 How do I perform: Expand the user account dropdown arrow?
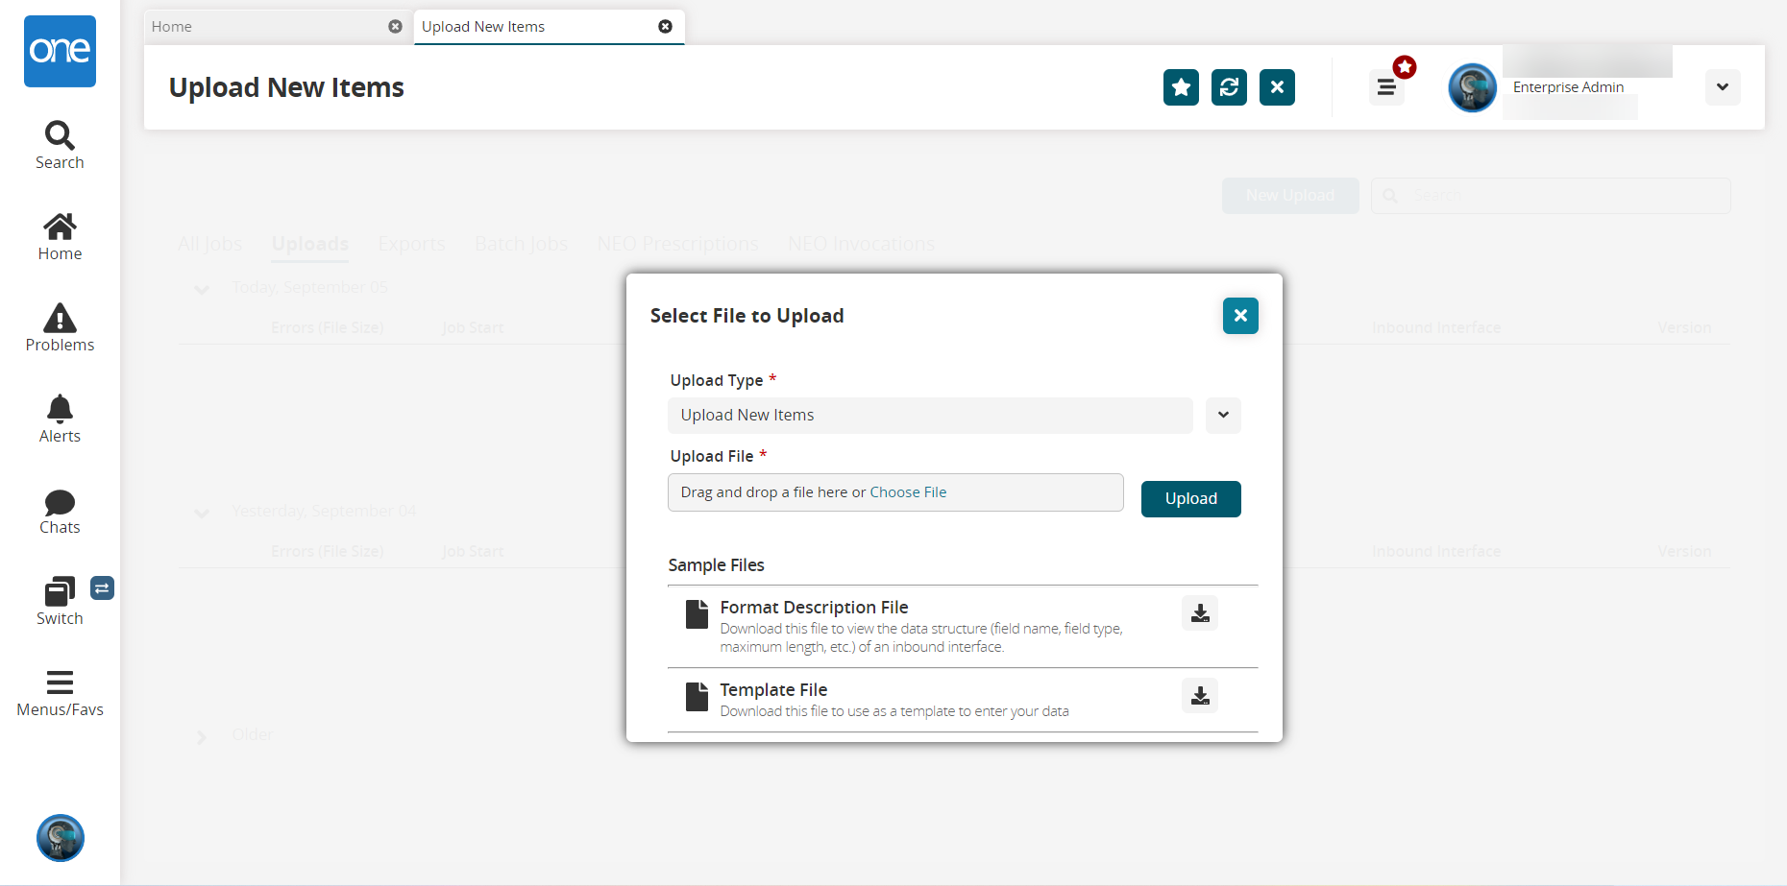(1723, 87)
